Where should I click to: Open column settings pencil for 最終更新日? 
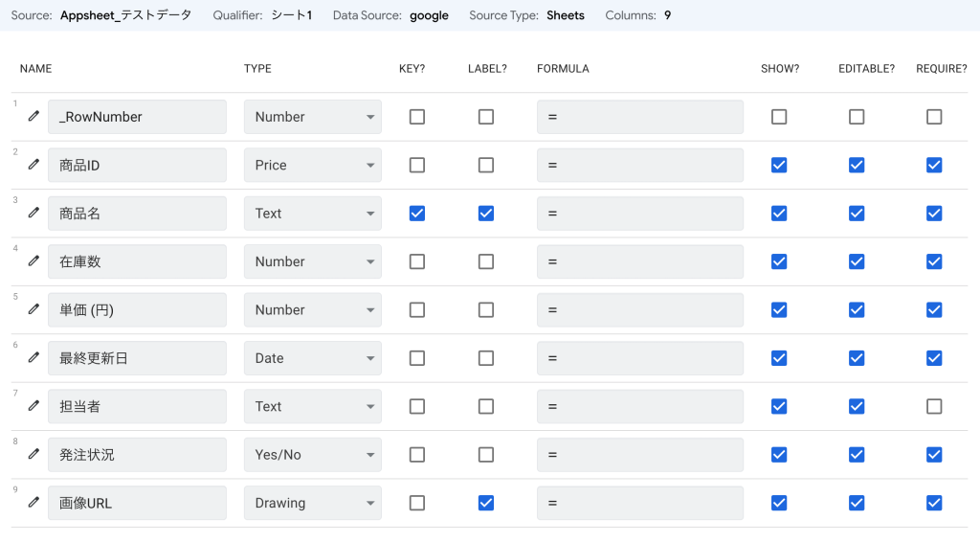point(33,357)
